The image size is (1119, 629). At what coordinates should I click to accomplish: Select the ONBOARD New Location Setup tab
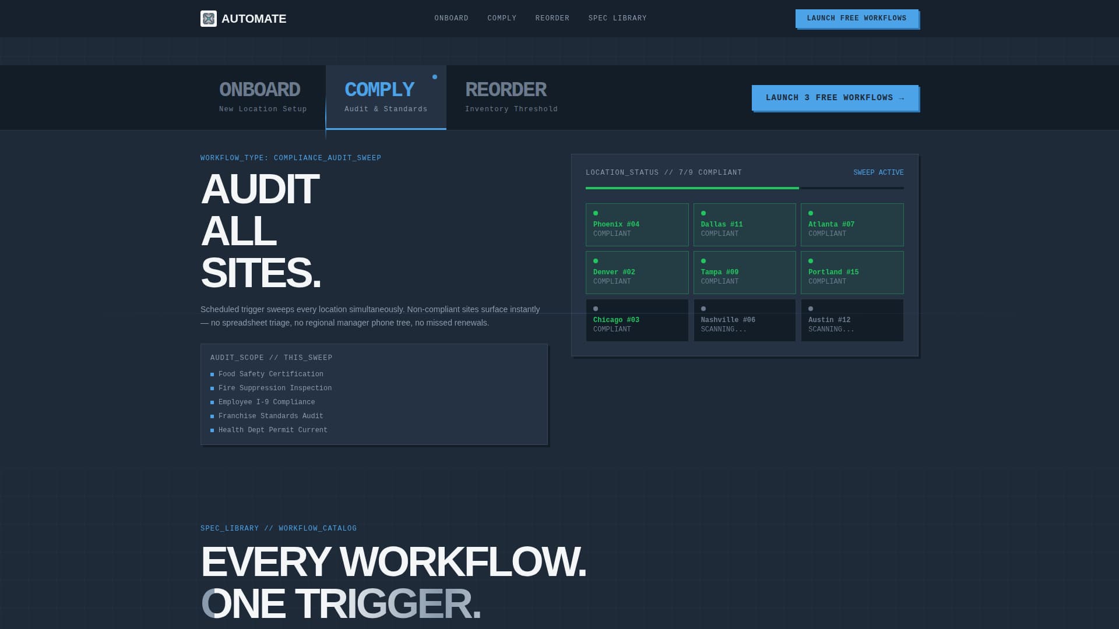click(259, 97)
